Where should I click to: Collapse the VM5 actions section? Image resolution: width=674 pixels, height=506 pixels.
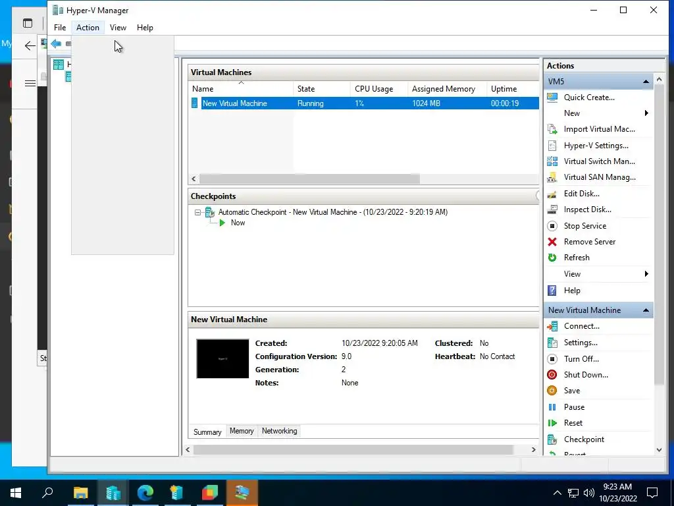click(x=646, y=81)
